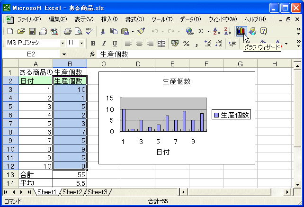Viewport: 304px width, 207px height.
Task: Sort descending Z to A icon
Action: (x=228, y=31)
